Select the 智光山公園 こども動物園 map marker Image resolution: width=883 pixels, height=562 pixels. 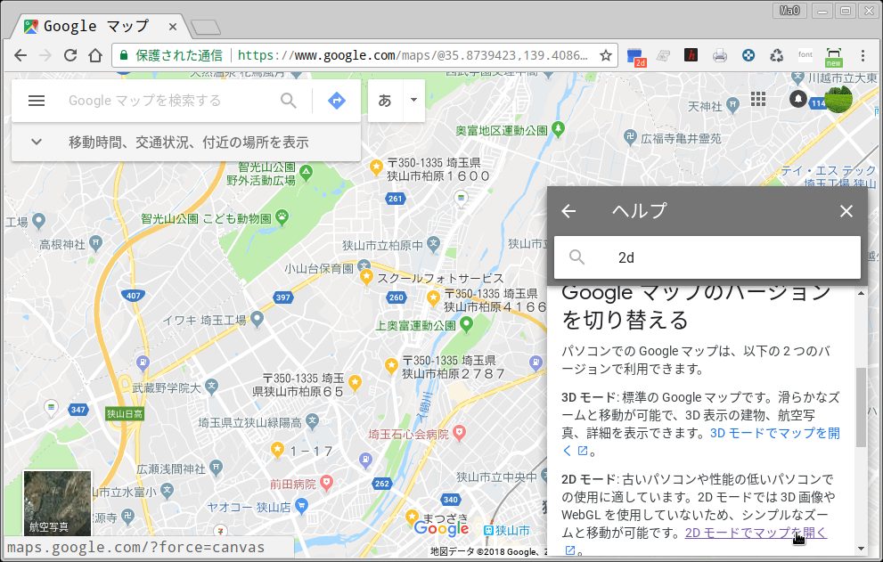pyautogui.click(x=281, y=216)
